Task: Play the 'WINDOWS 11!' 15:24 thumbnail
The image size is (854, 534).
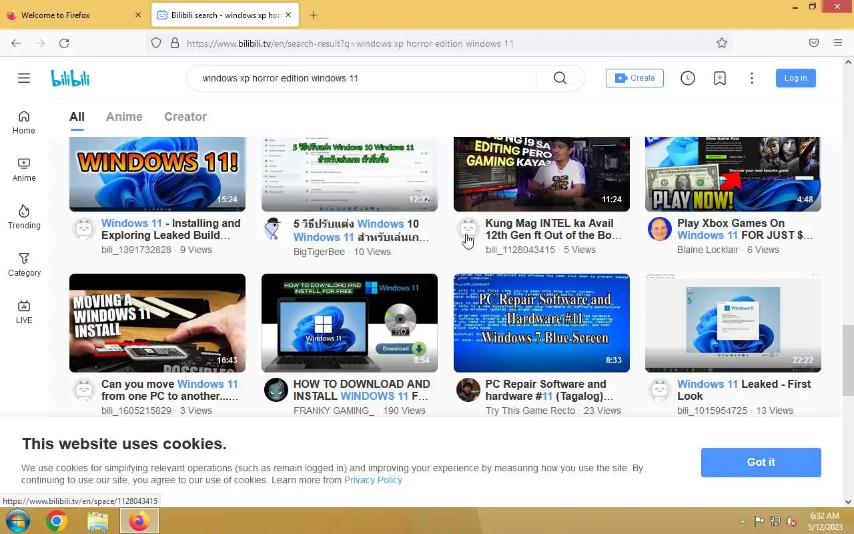Action: tap(157, 174)
